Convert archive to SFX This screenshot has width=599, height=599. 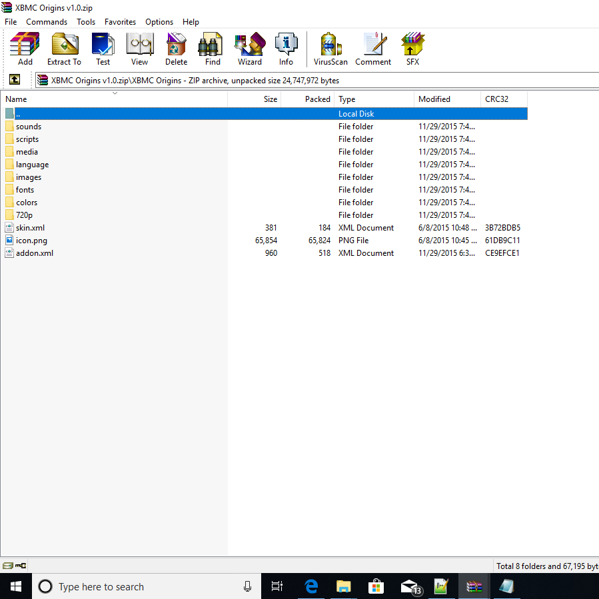pos(412,49)
